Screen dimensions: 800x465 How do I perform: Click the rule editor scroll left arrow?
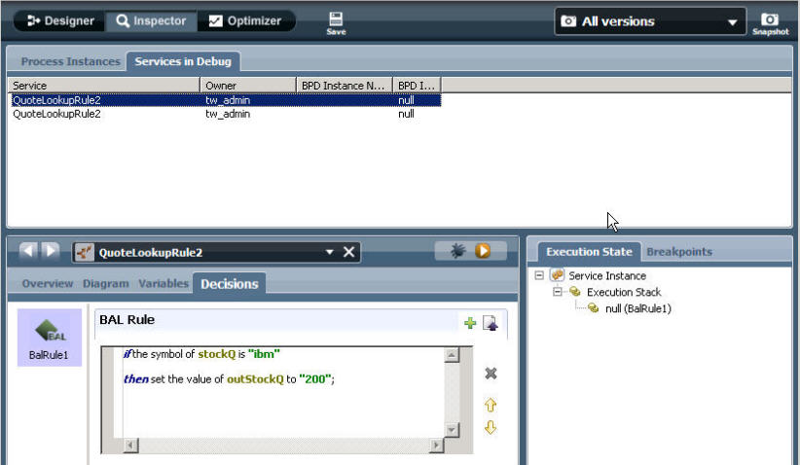pyautogui.click(x=130, y=446)
